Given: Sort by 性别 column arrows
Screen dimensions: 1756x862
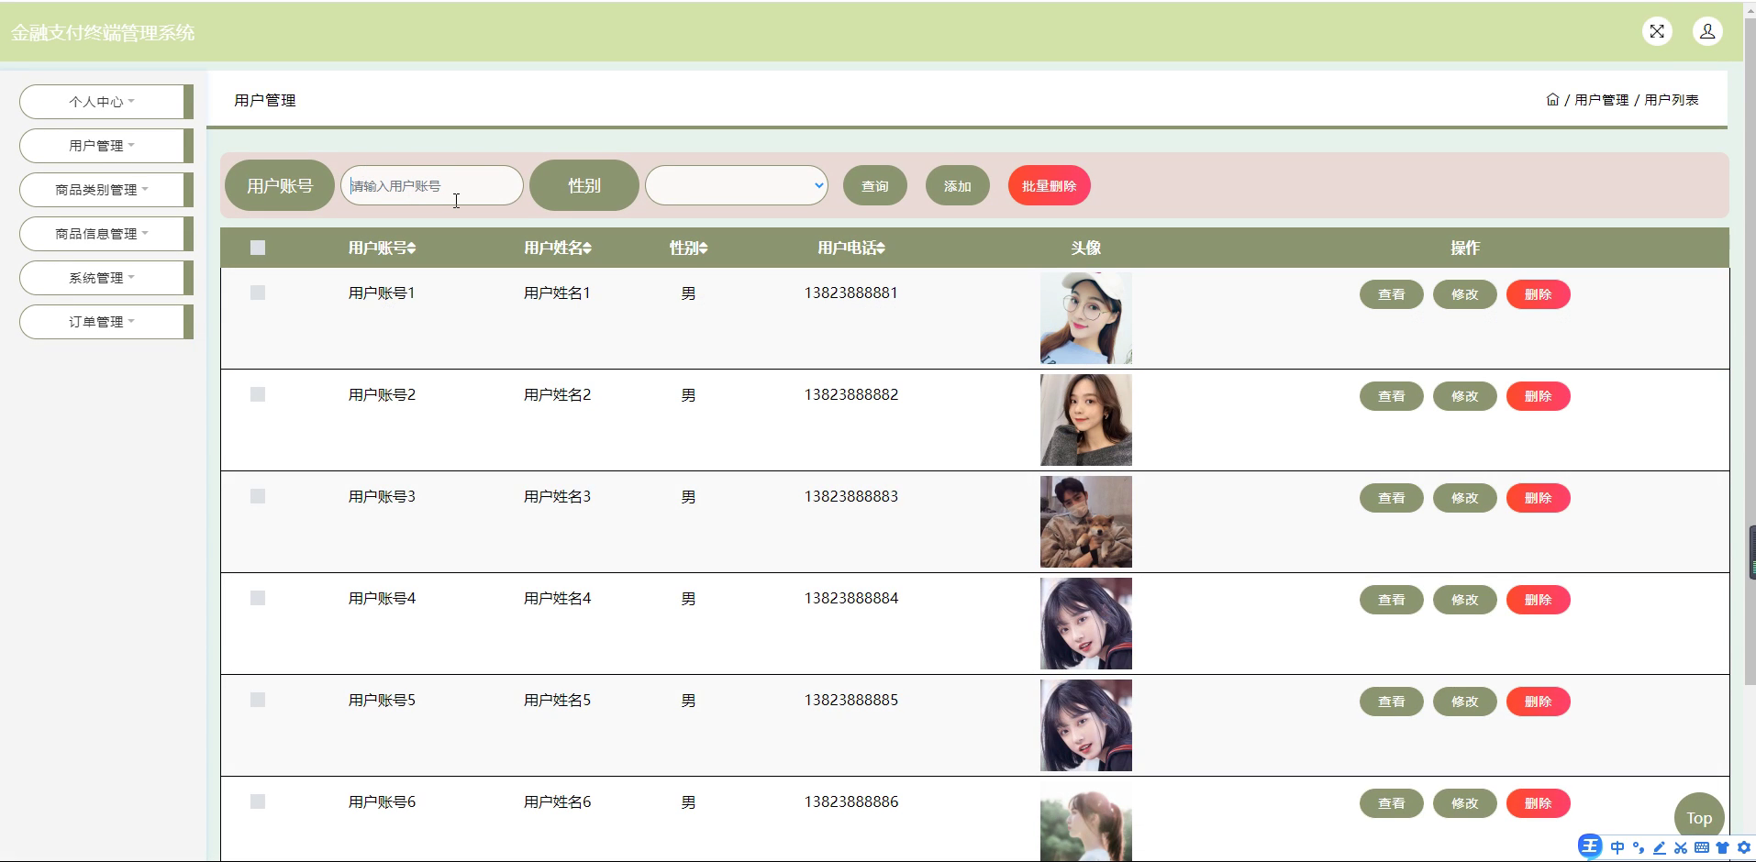Looking at the screenshot, I should 703,248.
